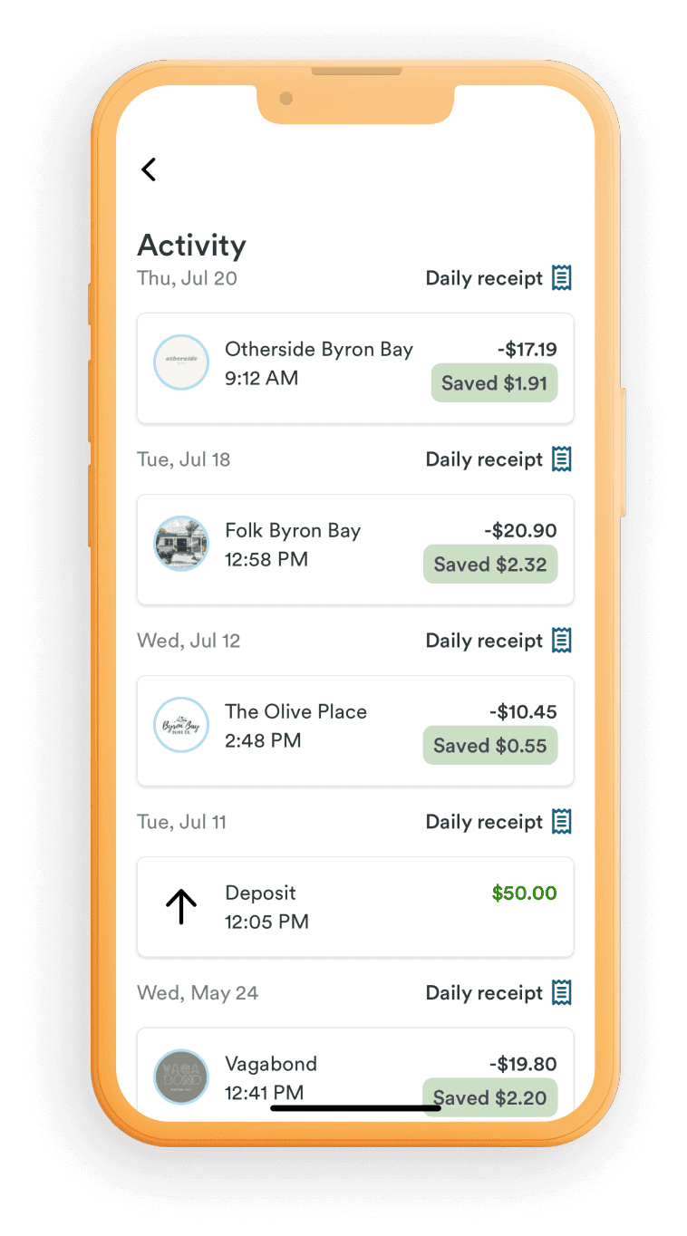Tap the Deposit up-arrow icon
687x1236 pixels.
[x=181, y=906]
